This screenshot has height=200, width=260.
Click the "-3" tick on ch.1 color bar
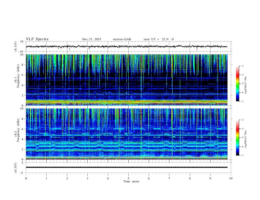click(x=242, y=66)
